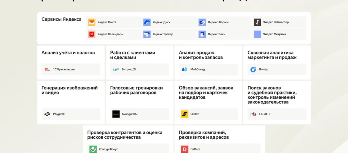This screenshot has height=153, width=348.
Task: Click the ГАРАНТ logo icon
Action: [253, 114]
